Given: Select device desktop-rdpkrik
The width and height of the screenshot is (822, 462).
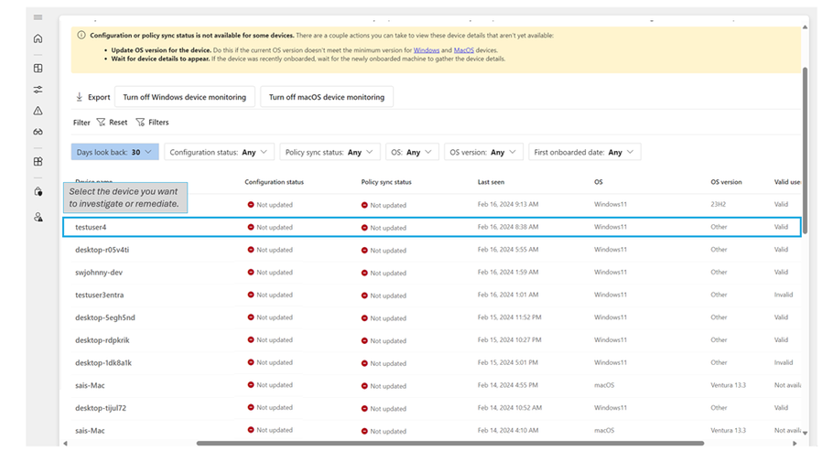Looking at the screenshot, I should click(103, 340).
